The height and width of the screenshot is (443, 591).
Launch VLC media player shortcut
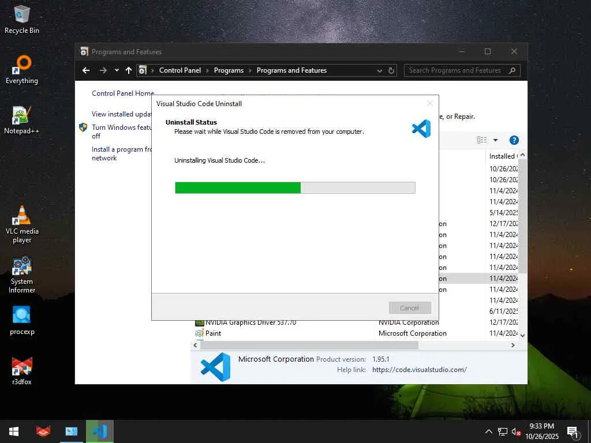(x=22, y=225)
